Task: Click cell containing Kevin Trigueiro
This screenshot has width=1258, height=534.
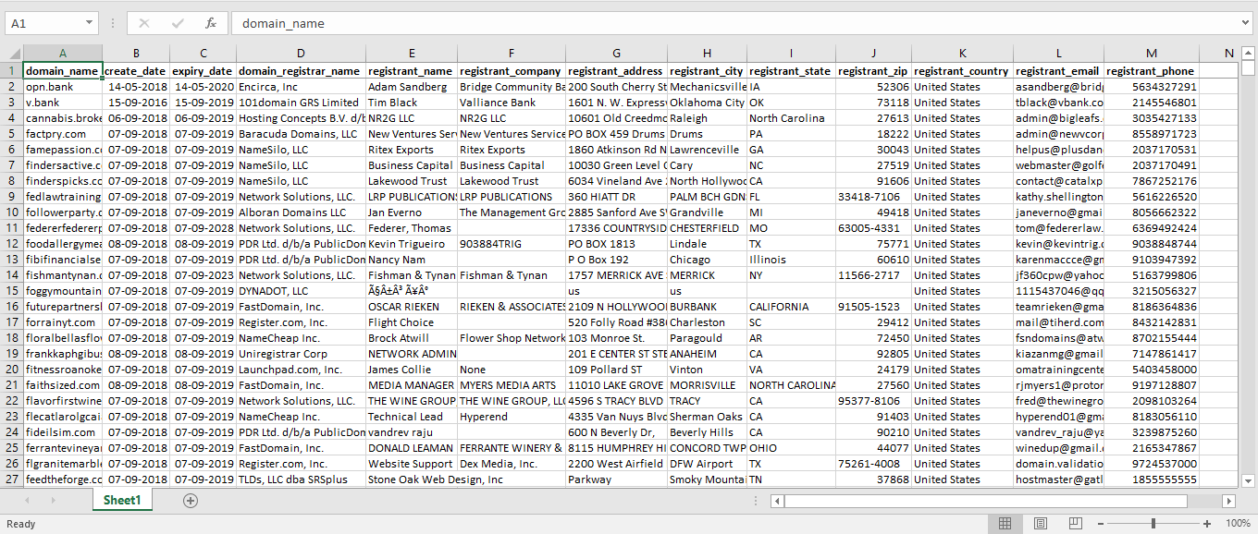Action: pyautogui.click(x=412, y=243)
